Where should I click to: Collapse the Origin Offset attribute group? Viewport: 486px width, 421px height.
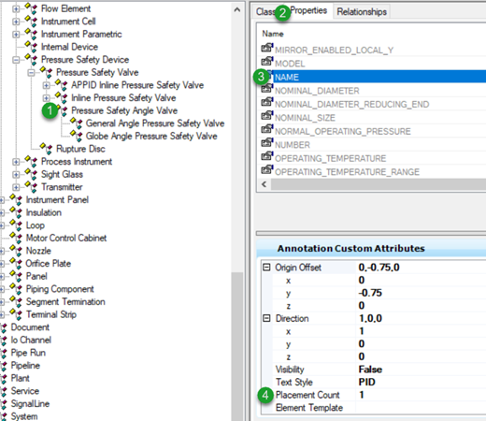click(x=266, y=268)
